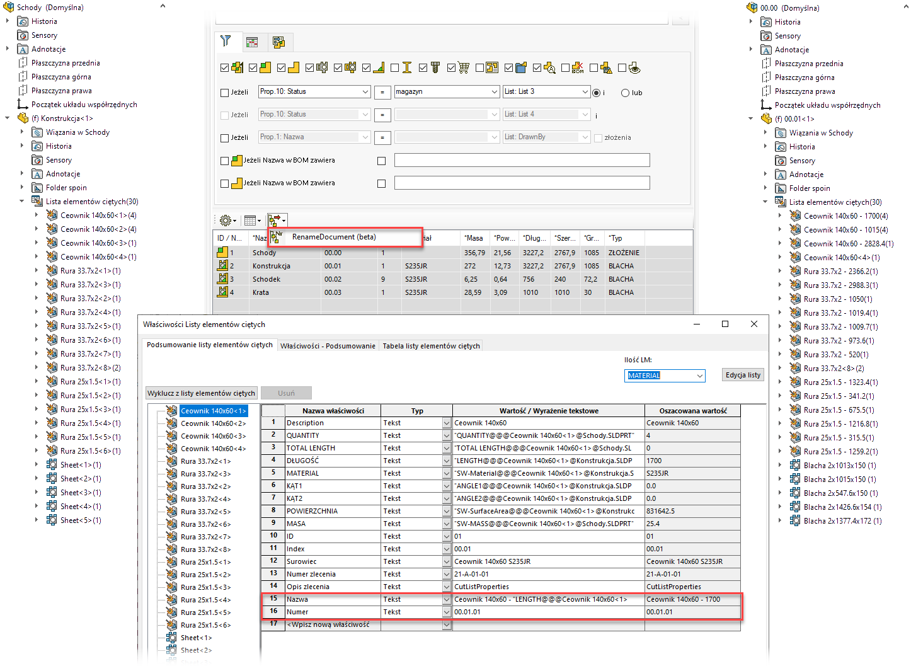Open the gear settings dropdown button
The height and width of the screenshot is (666, 911).
tap(227, 221)
